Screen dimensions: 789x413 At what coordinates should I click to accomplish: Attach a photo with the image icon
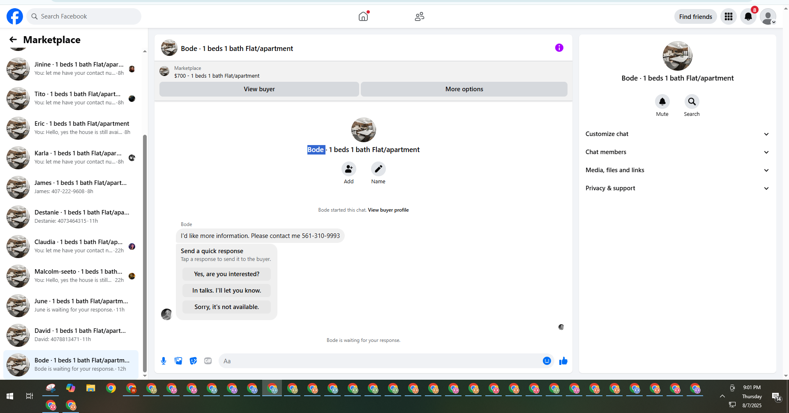[x=178, y=361]
